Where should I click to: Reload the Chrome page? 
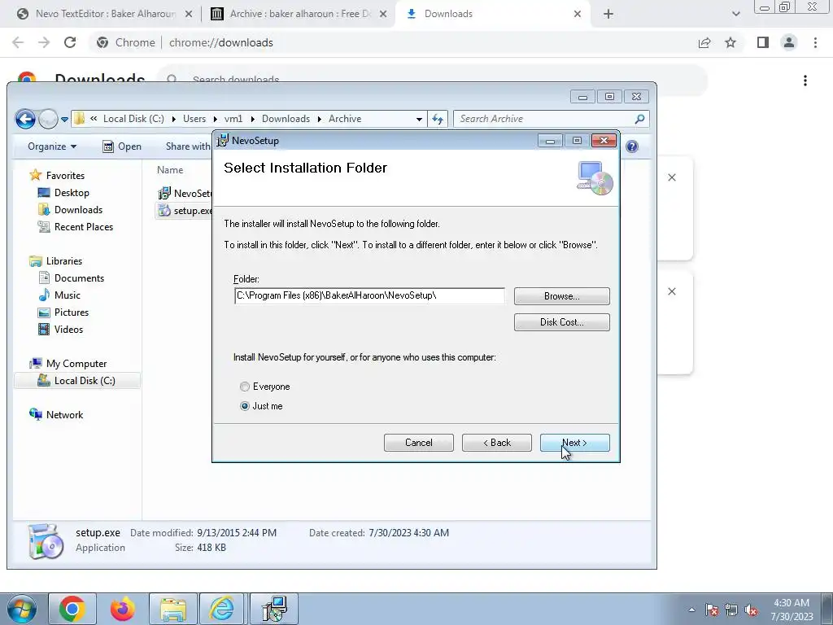click(x=70, y=42)
